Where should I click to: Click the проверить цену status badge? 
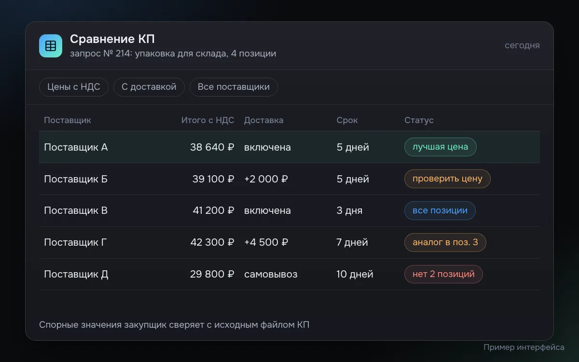click(447, 179)
